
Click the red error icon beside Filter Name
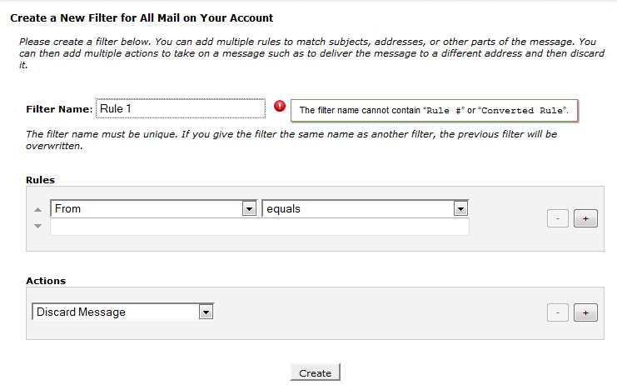[280, 107]
